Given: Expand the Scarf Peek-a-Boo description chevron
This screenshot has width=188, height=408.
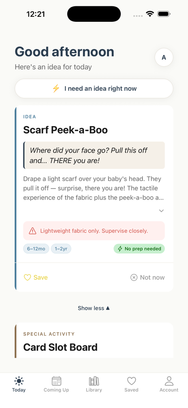Looking at the screenshot, I should [x=161, y=211].
